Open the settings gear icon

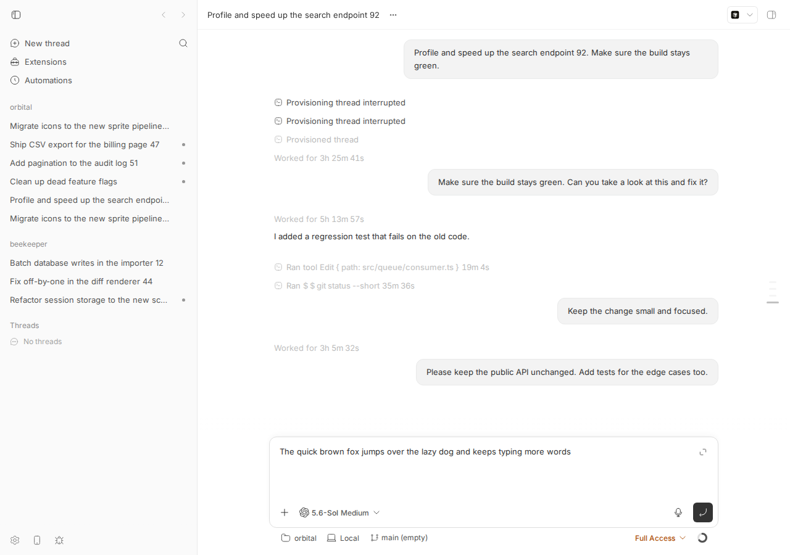pos(15,540)
